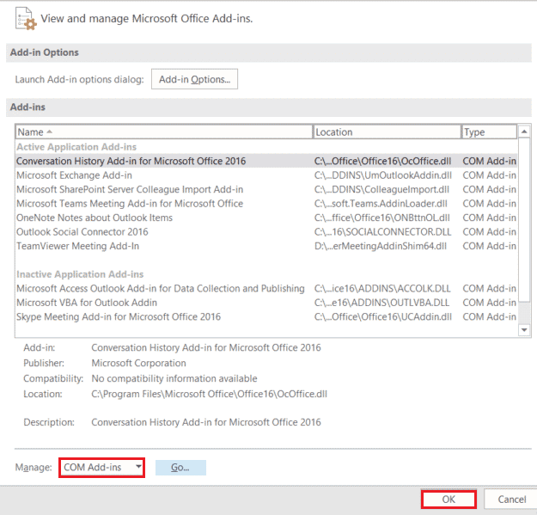This screenshot has height=515, width=537.
Task: Click the Teams.AddinLoader.dll location cell
Action: pos(381,204)
